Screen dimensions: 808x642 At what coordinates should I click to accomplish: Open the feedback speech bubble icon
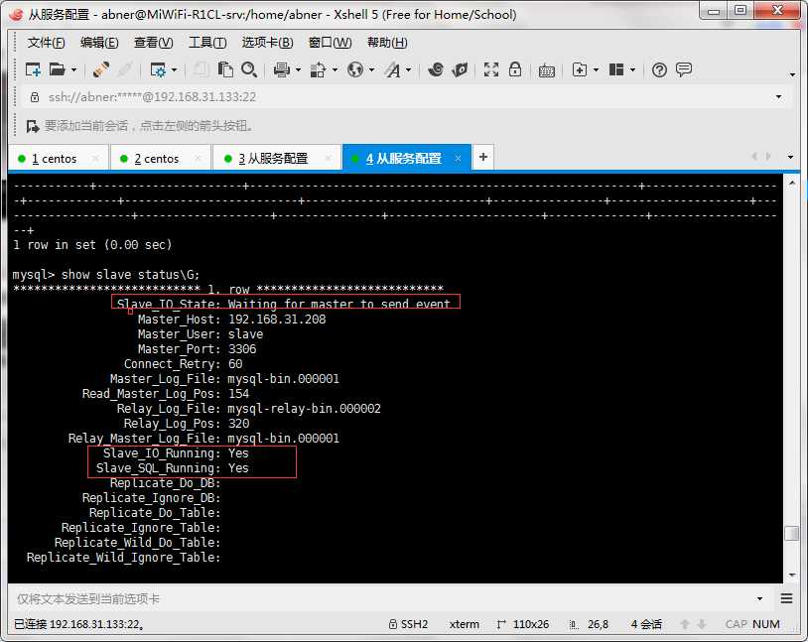pyautogui.click(x=684, y=69)
